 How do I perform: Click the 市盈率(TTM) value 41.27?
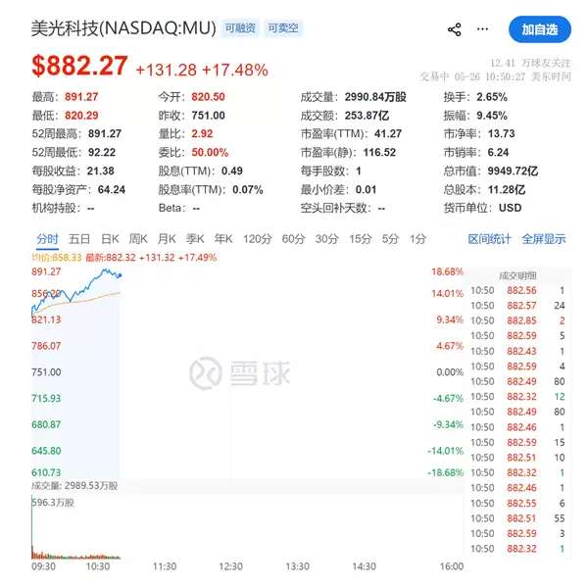pyautogui.click(x=388, y=134)
